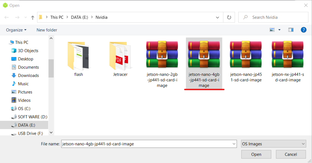Close the Open dialog window
The width and height of the screenshot is (312, 163).
coord(306,5)
